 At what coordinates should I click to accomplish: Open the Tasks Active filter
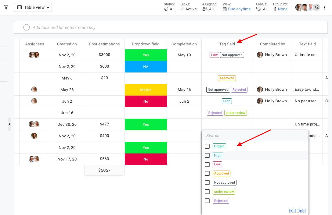click(188, 9)
